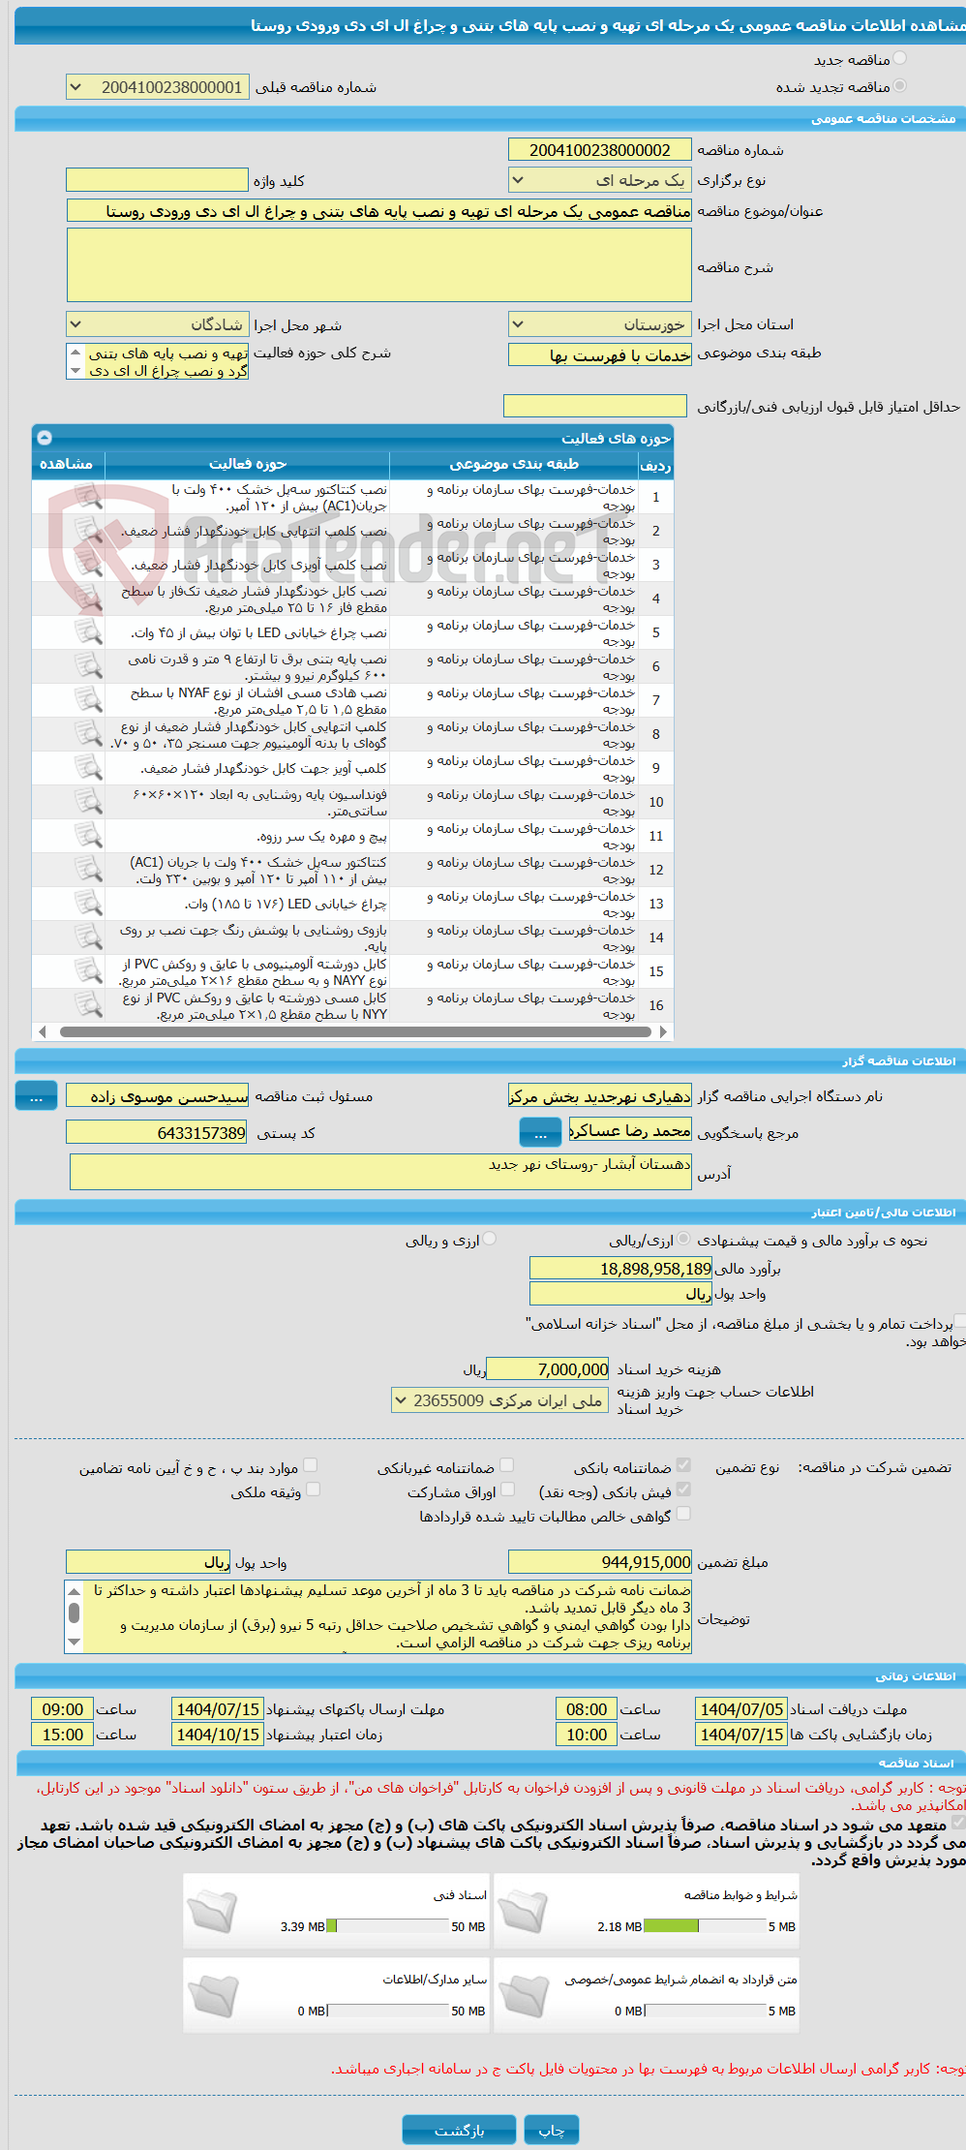Viewport: 966px width, 2150px height.
Task: Open view icon for activity row 3
Action: [88, 565]
